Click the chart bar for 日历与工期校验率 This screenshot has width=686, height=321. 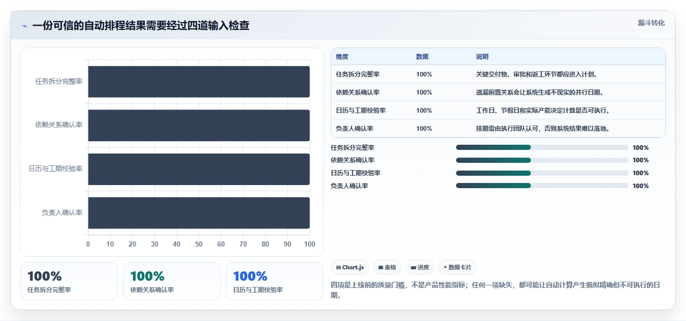click(x=199, y=169)
